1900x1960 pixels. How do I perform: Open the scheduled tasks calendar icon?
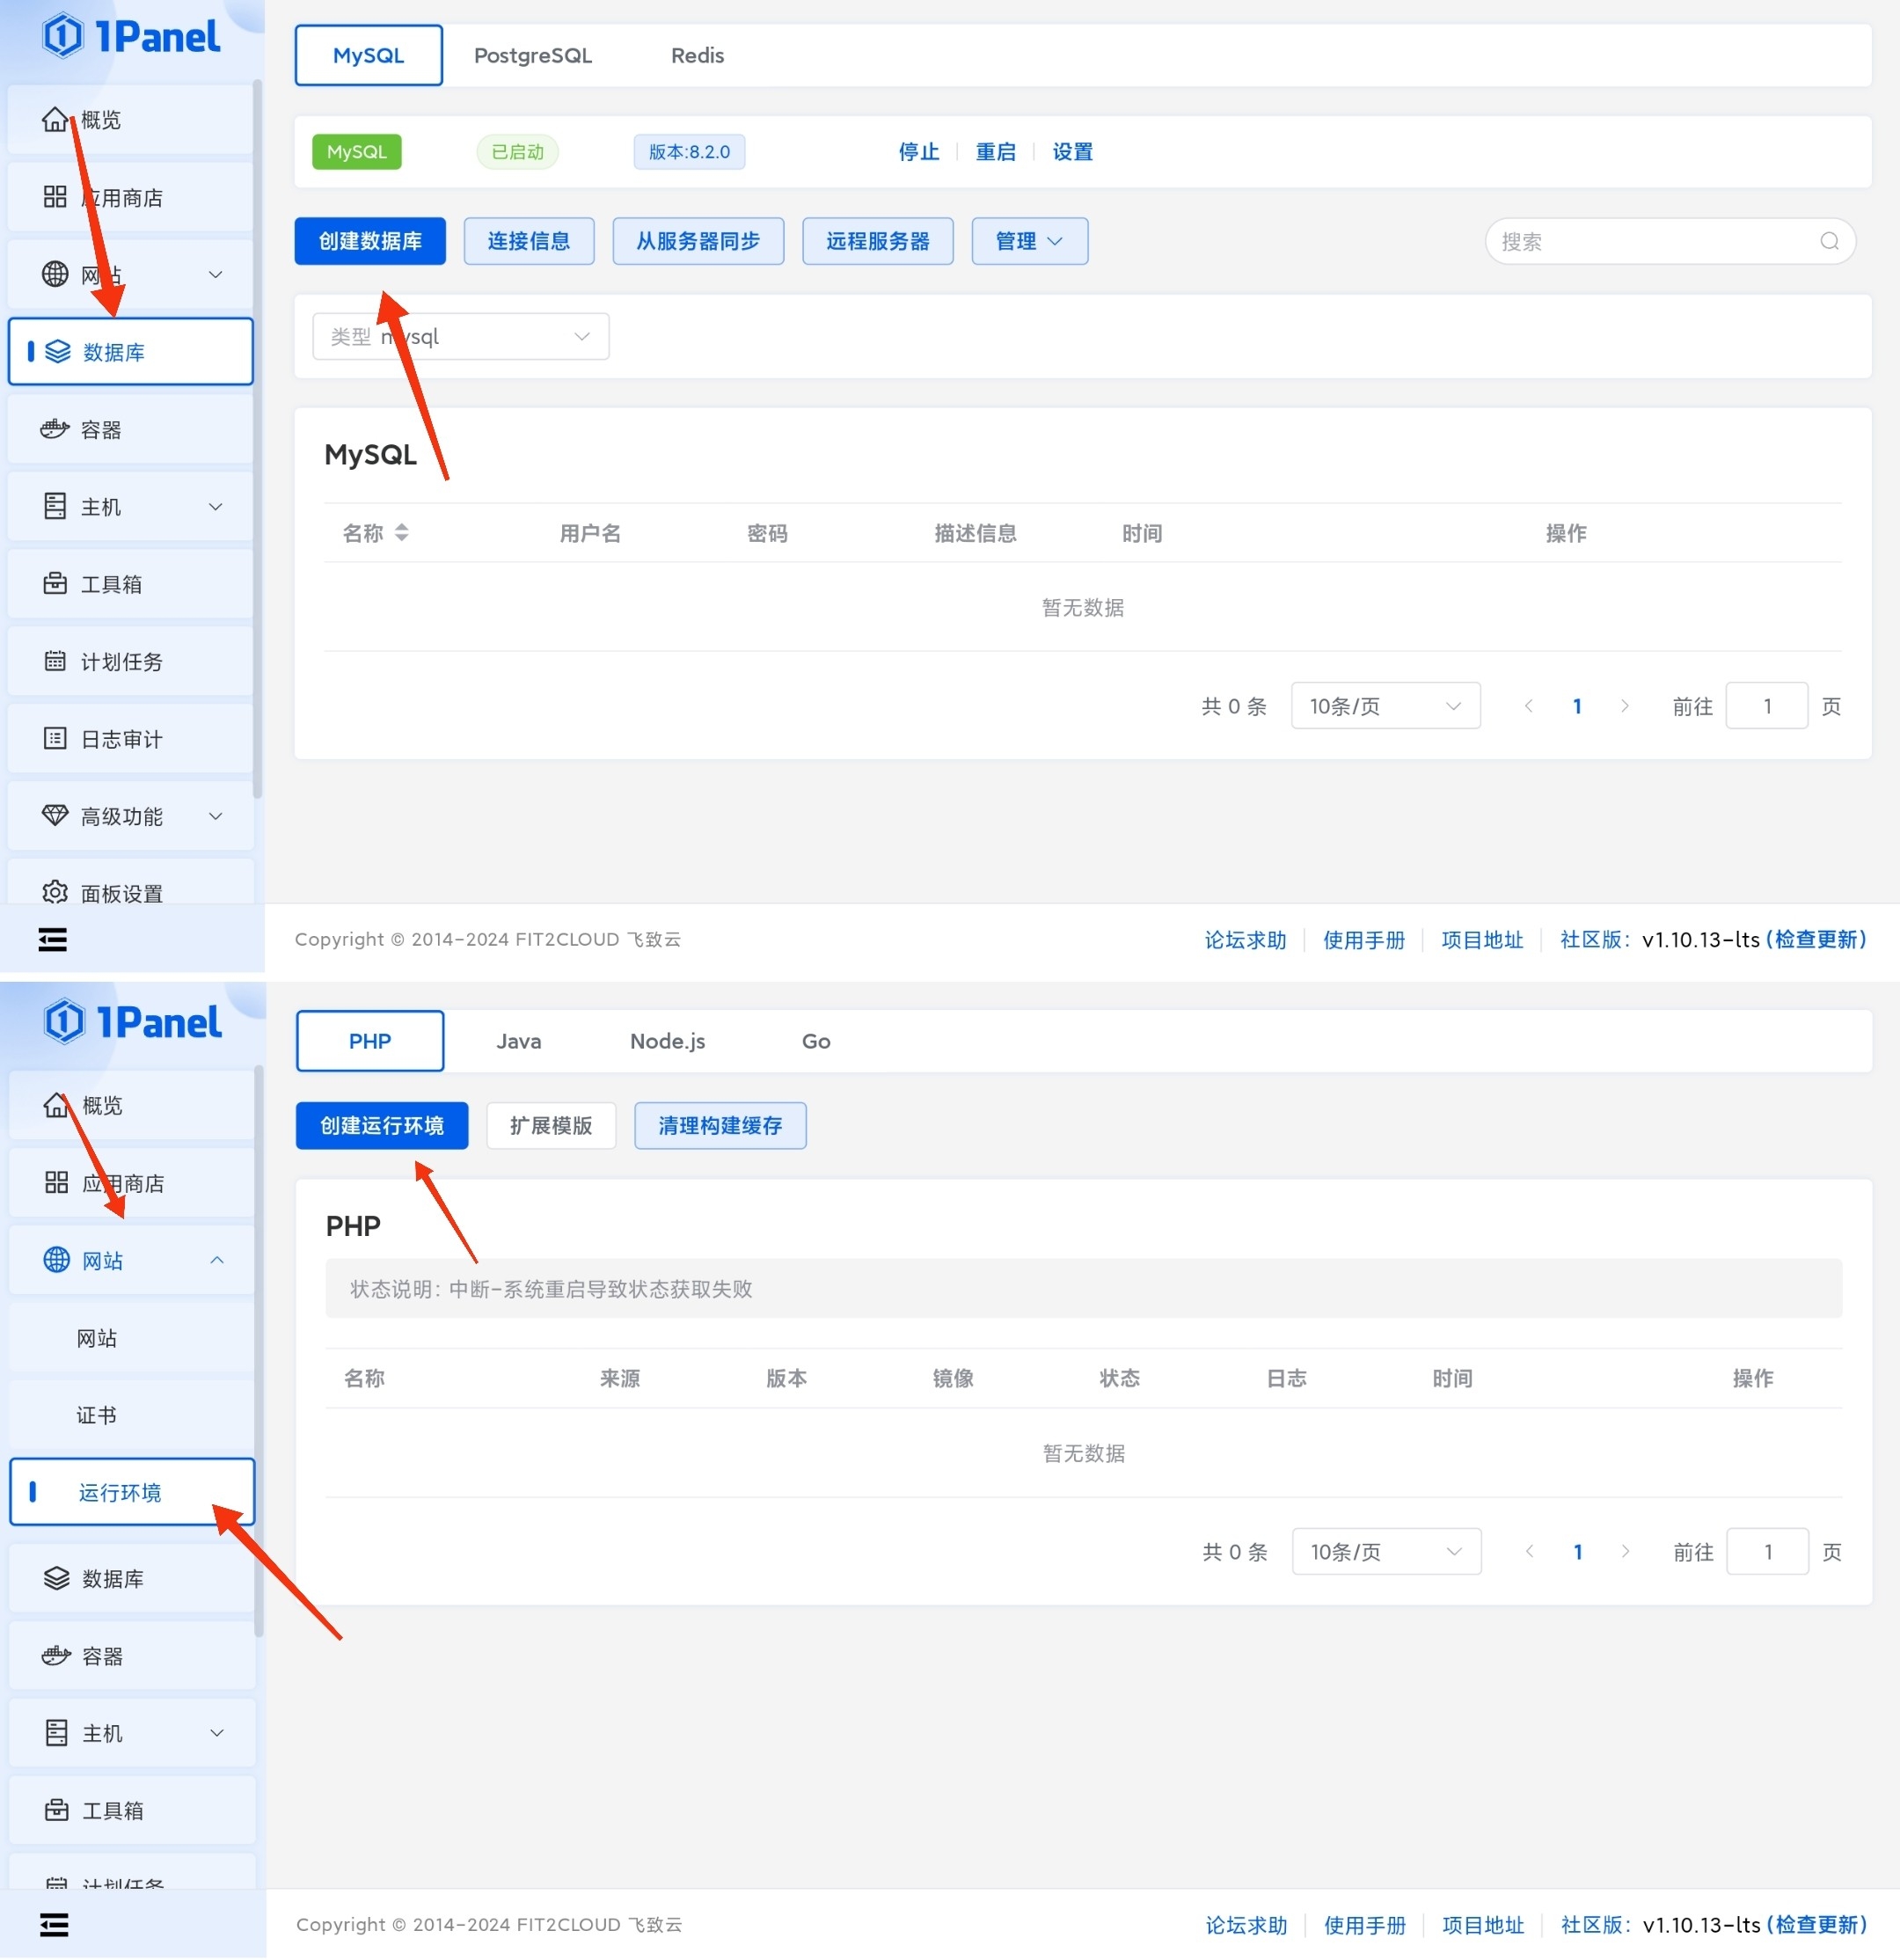55,661
